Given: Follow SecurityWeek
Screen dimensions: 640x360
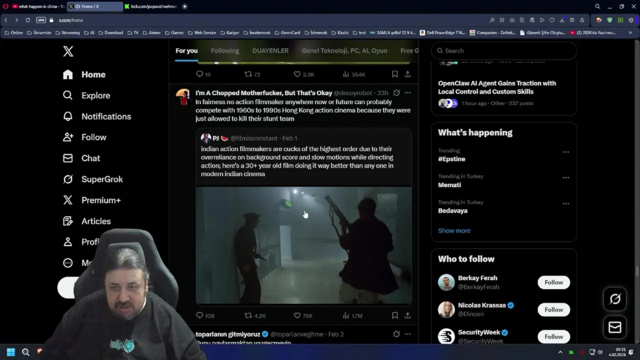Looking at the screenshot, I should tap(553, 336).
